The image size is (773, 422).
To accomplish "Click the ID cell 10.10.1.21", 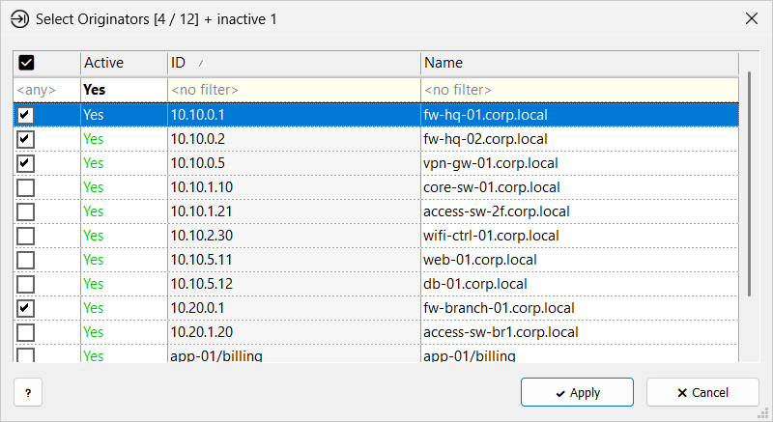I will (x=294, y=211).
